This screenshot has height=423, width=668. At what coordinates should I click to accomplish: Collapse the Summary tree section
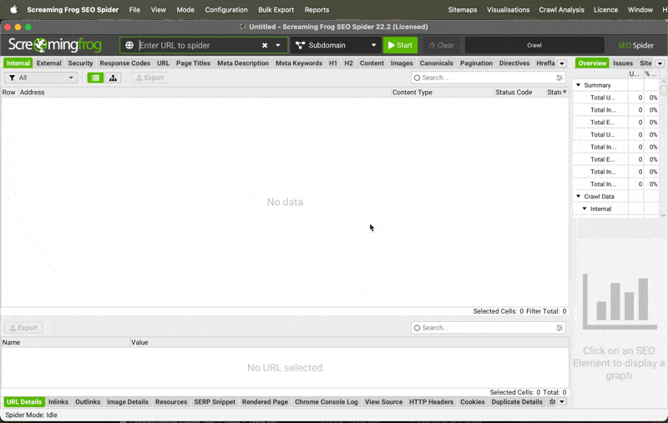[x=579, y=85]
